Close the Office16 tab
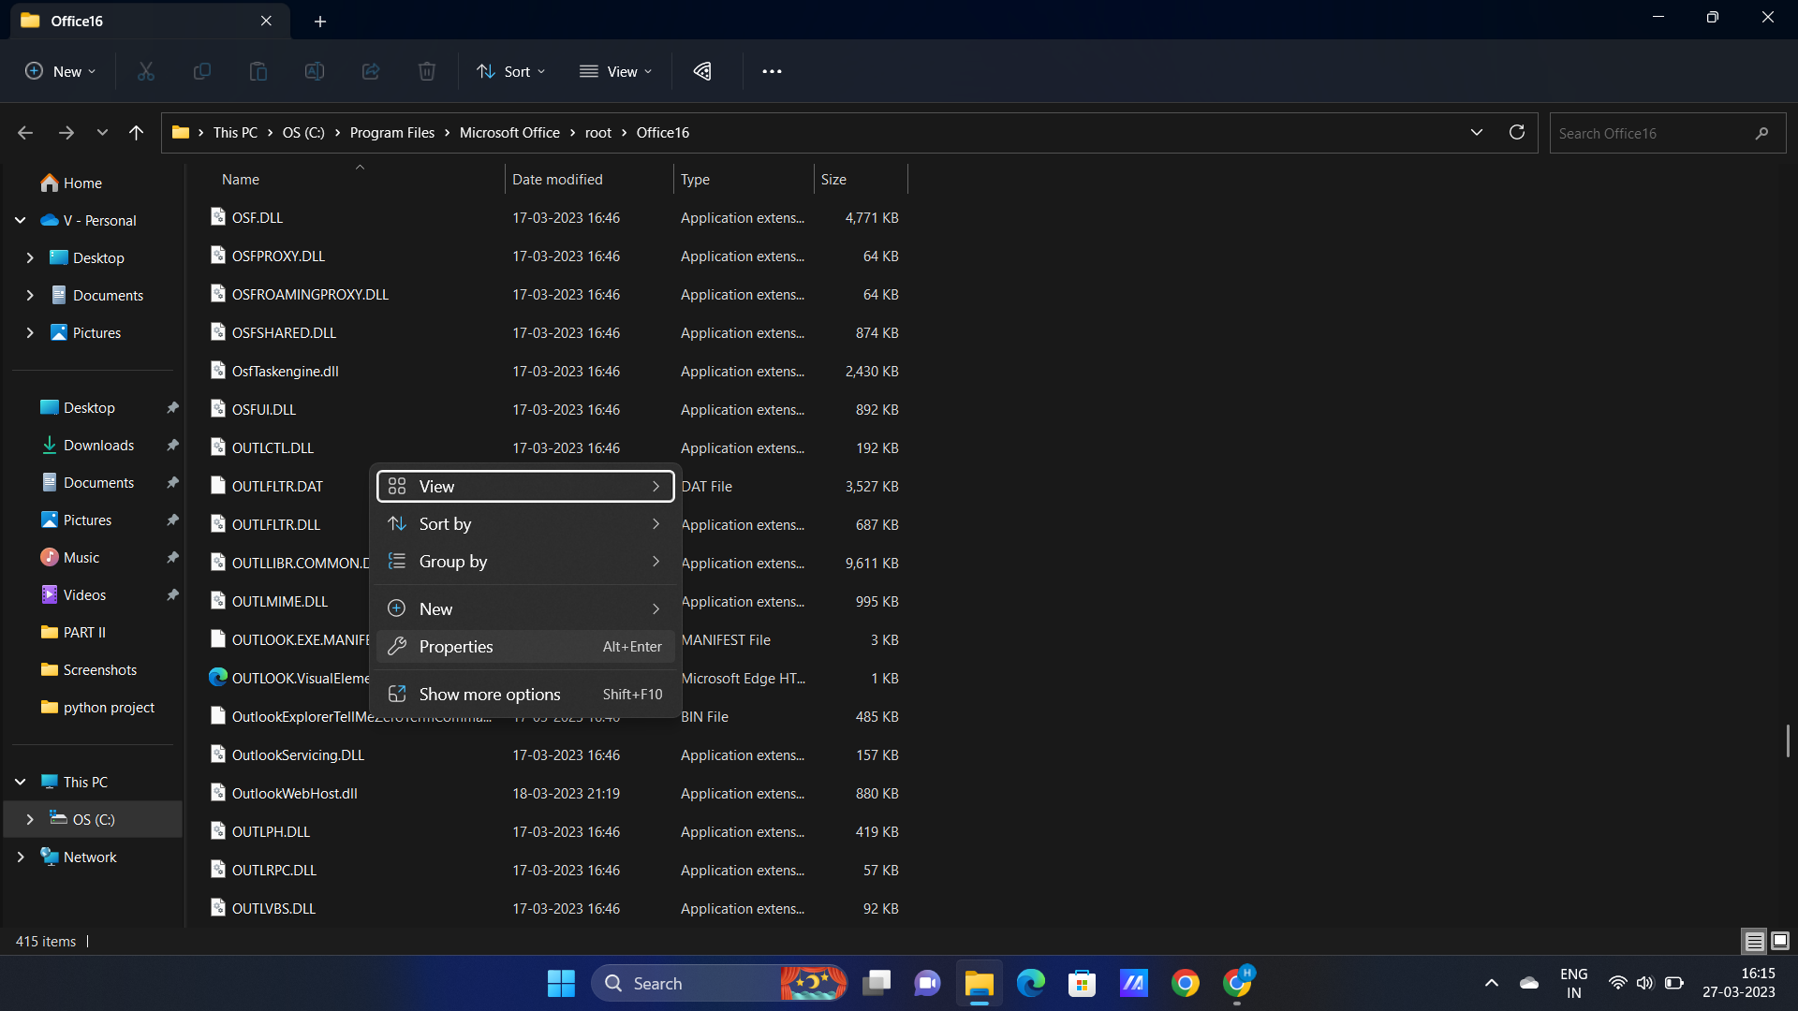The image size is (1798, 1011). 266,21
